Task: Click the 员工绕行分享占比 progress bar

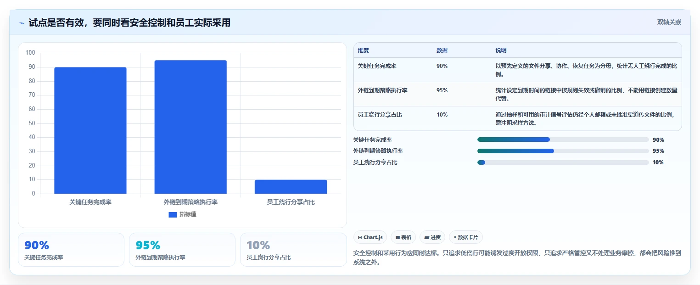Action: 563,162
